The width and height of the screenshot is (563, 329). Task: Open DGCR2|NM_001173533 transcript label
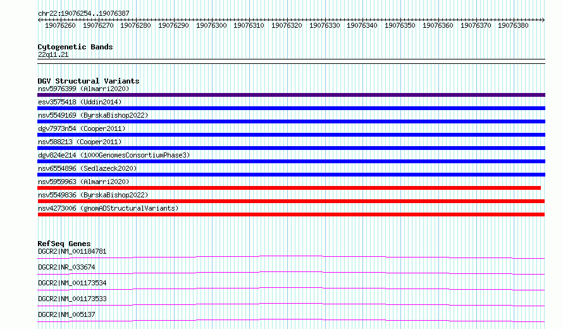pyautogui.click(x=72, y=299)
